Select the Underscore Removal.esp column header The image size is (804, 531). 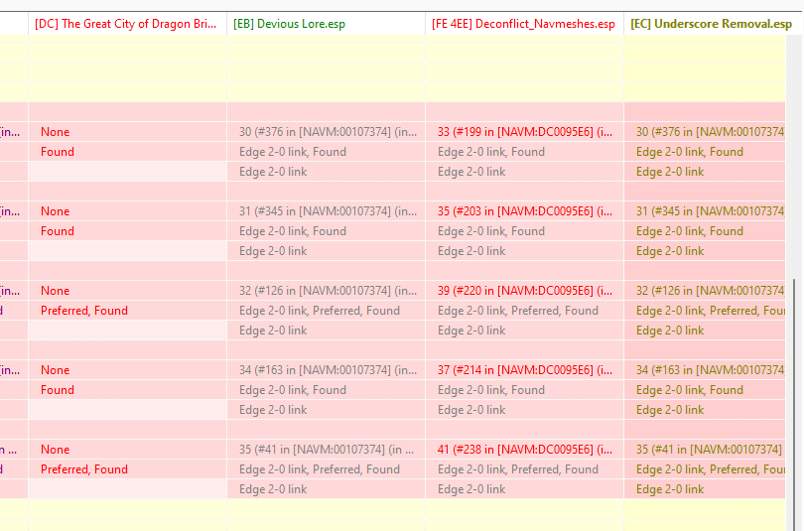point(711,24)
